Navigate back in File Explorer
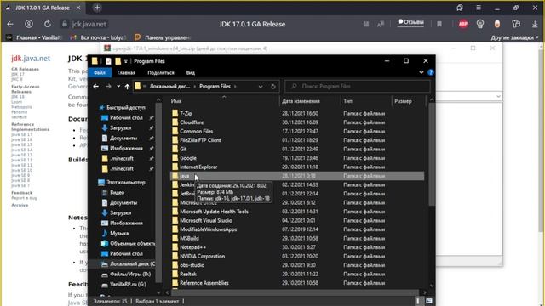545x306 pixels. [96, 87]
